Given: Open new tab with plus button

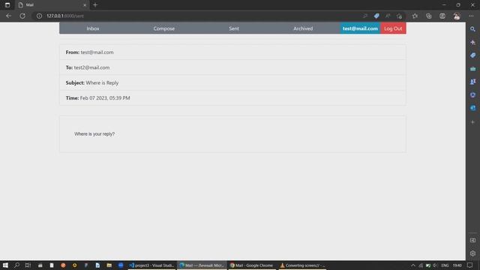Looking at the screenshot, I should click(x=95, y=5).
